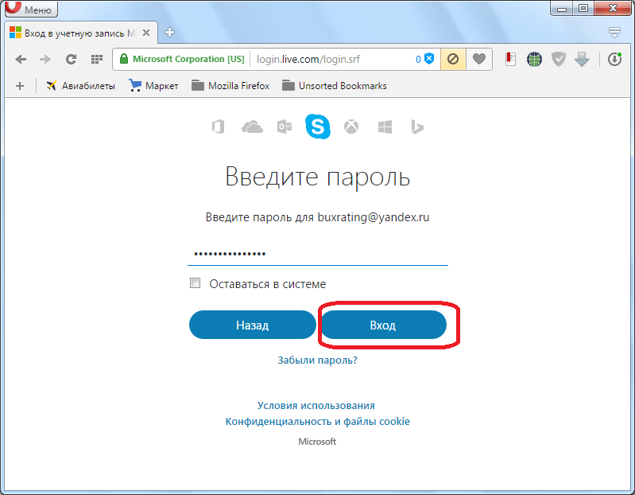Maximize the Opera window
The image size is (635, 495).
[x=583, y=8]
